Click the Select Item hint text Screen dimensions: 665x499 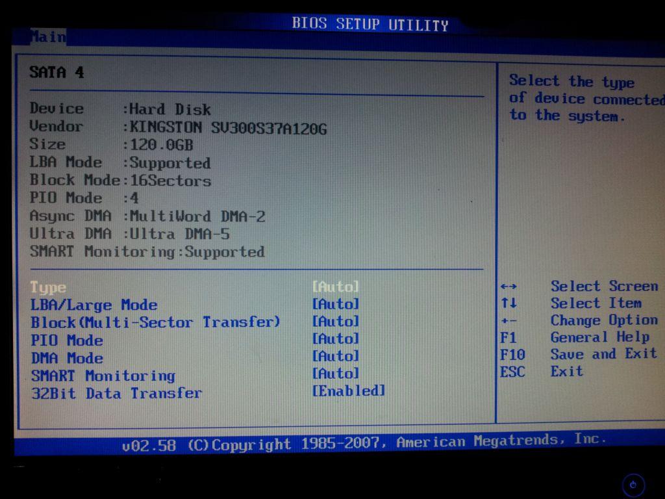click(x=596, y=303)
